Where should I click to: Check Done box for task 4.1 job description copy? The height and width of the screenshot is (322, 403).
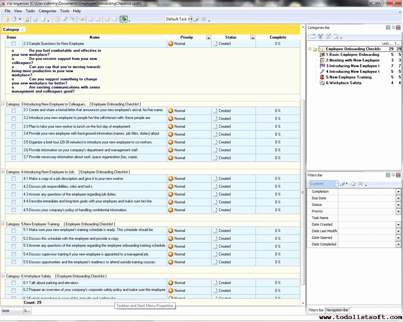(13, 179)
